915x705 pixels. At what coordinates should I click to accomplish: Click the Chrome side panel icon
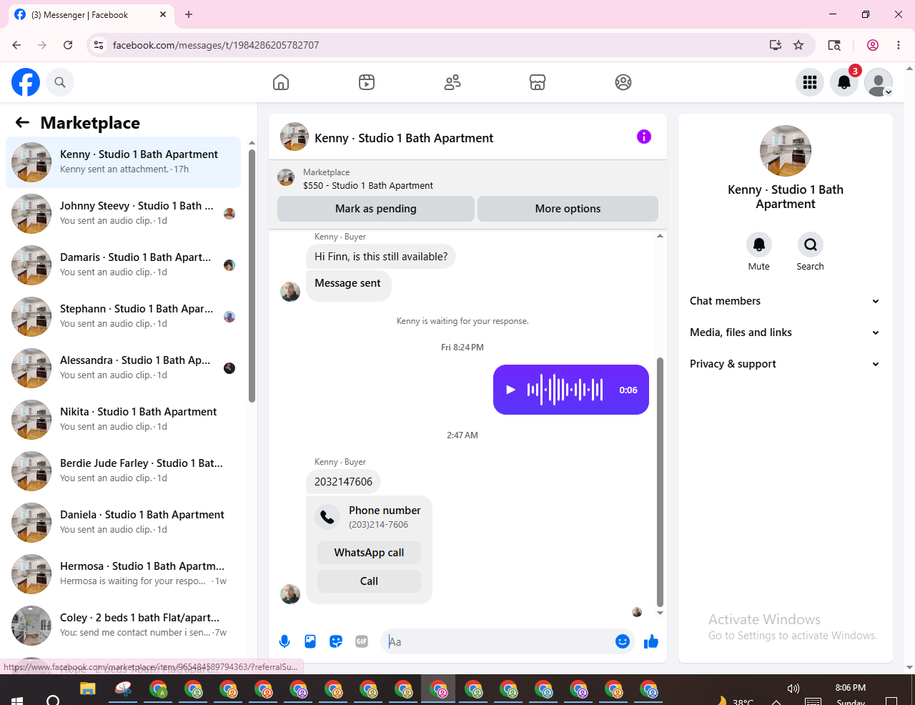coord(834,45)
